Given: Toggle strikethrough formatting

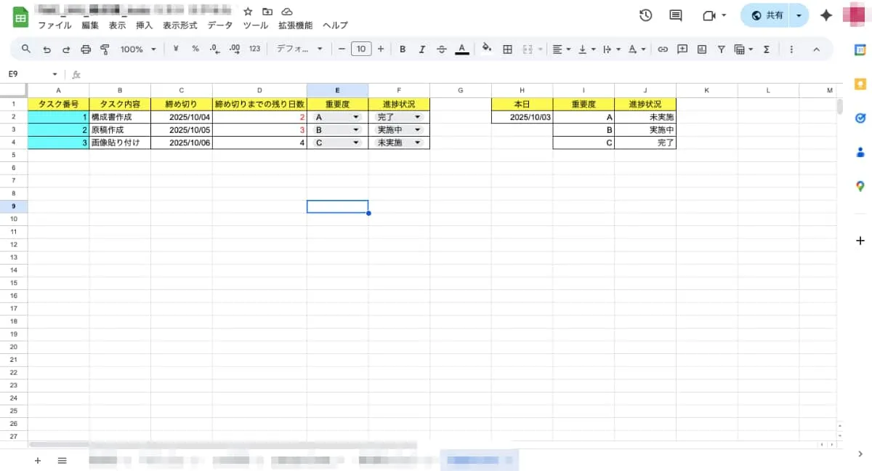Looking at the screenshot, I should point(441,49).
